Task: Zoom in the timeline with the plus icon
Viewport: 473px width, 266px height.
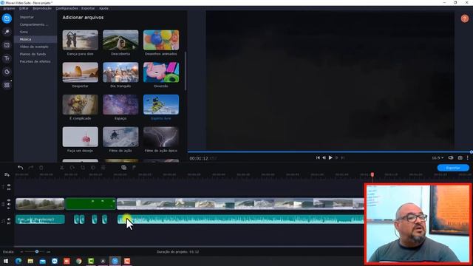Action: click(48, 251)
